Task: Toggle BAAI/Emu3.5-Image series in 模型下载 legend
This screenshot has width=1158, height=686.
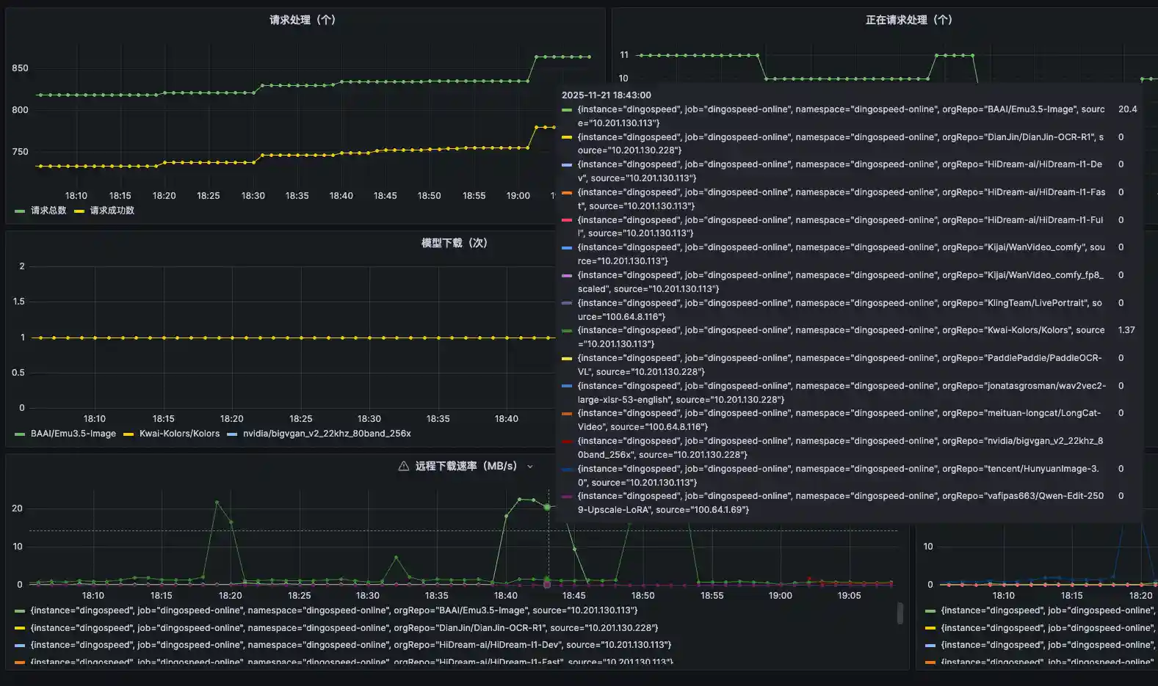Action: pyautogui.click(x=73, y=434)
